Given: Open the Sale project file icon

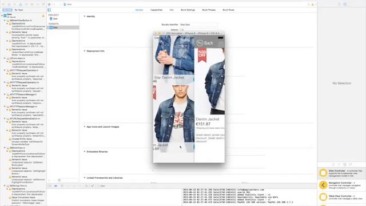Looking at the screenshot, I should coord(51,19).
